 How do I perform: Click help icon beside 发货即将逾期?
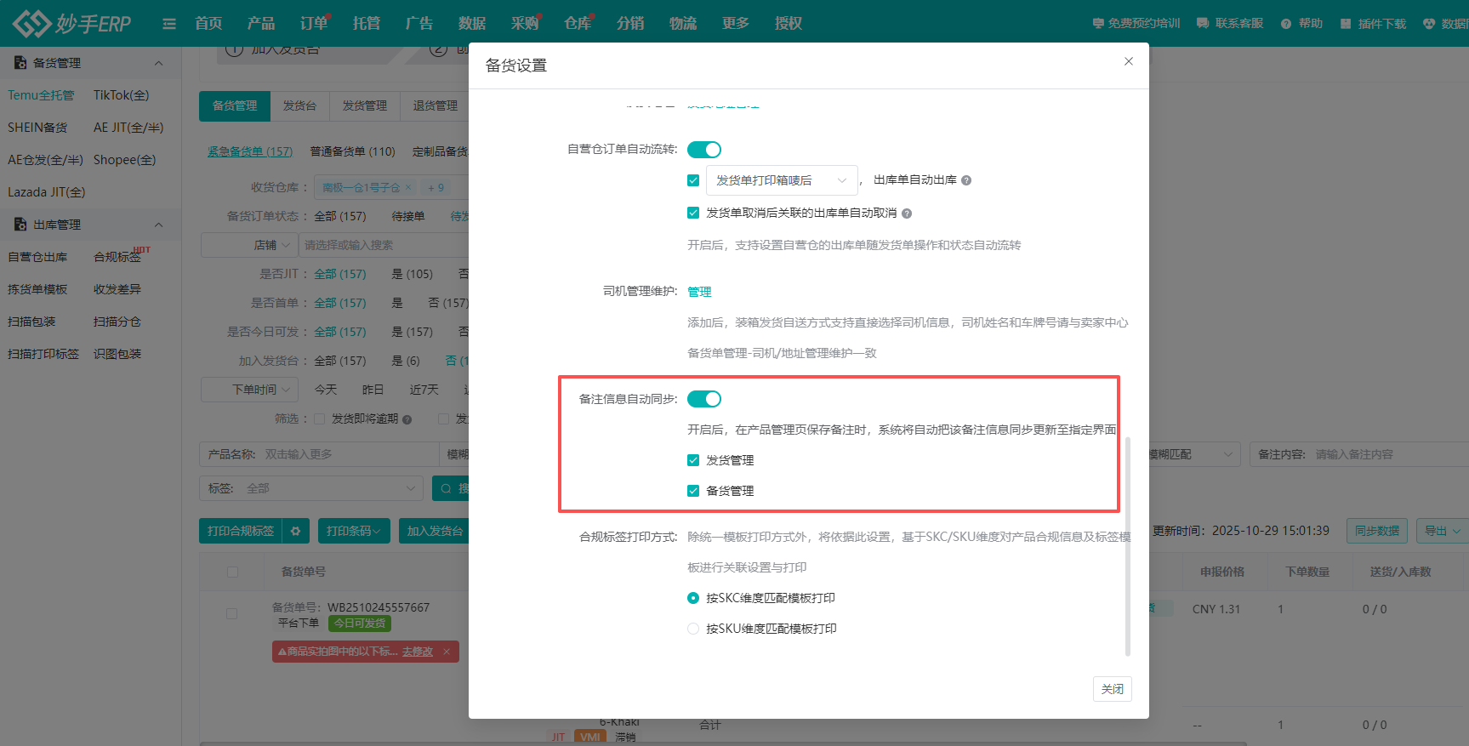[407, 419]
